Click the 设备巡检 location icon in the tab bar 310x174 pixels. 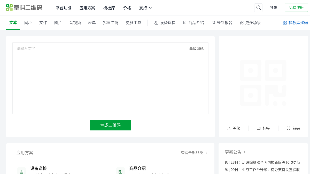[x=156, y=23]
